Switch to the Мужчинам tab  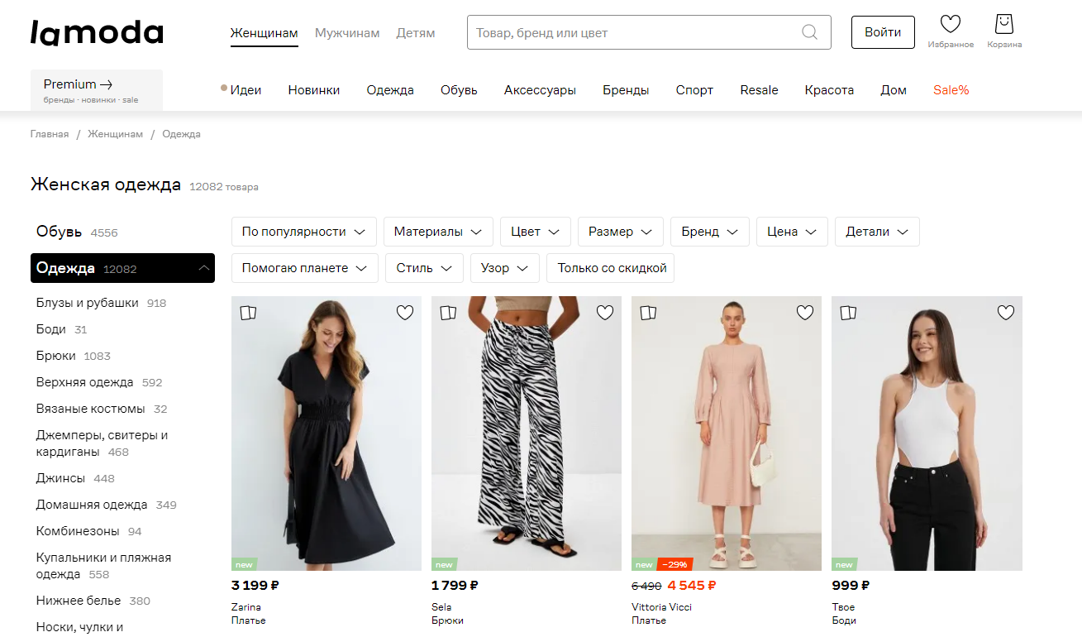pyautogui.click(x=347, y=33)
